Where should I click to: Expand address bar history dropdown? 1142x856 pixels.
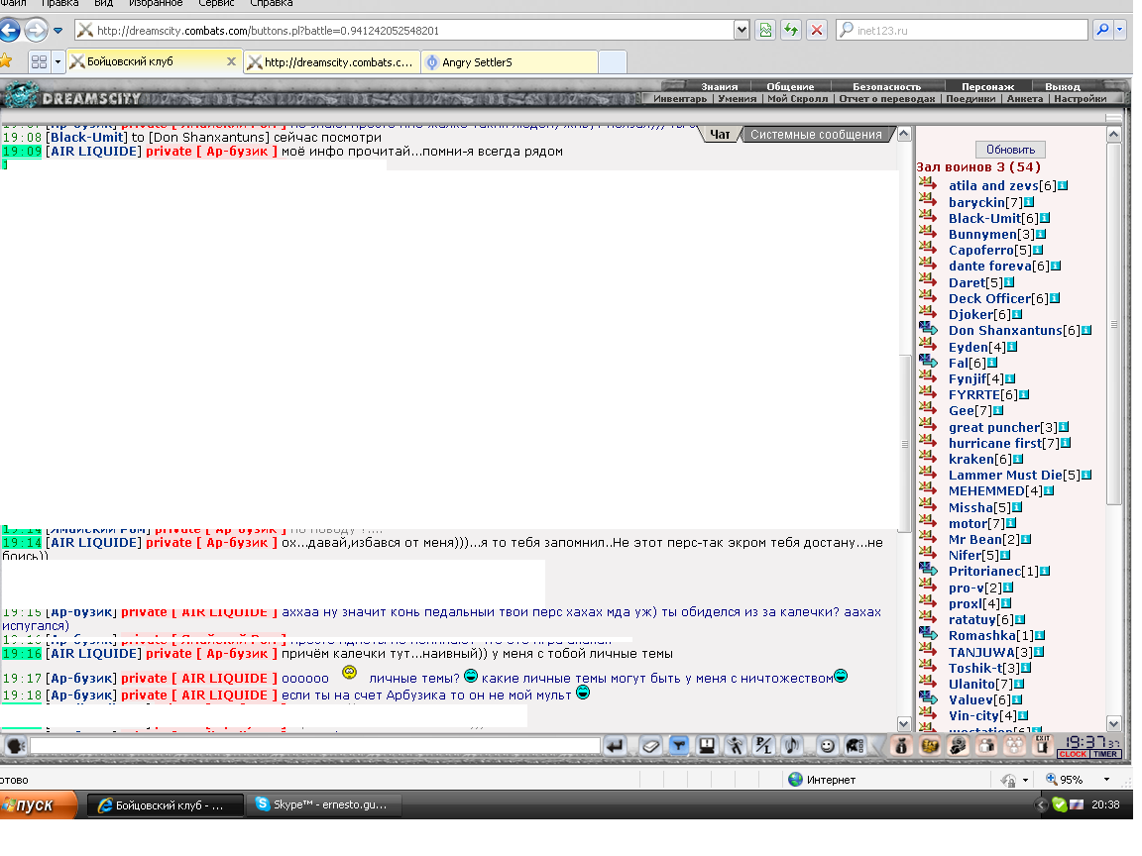pos(742,31)
